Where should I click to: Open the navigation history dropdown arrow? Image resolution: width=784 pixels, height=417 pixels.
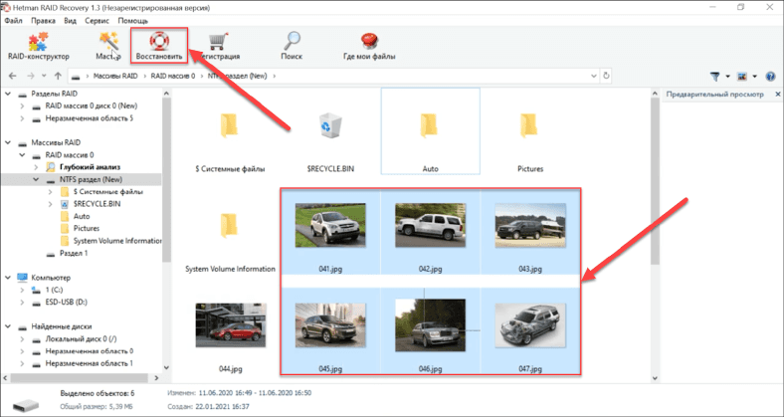[x=44, y=76]
